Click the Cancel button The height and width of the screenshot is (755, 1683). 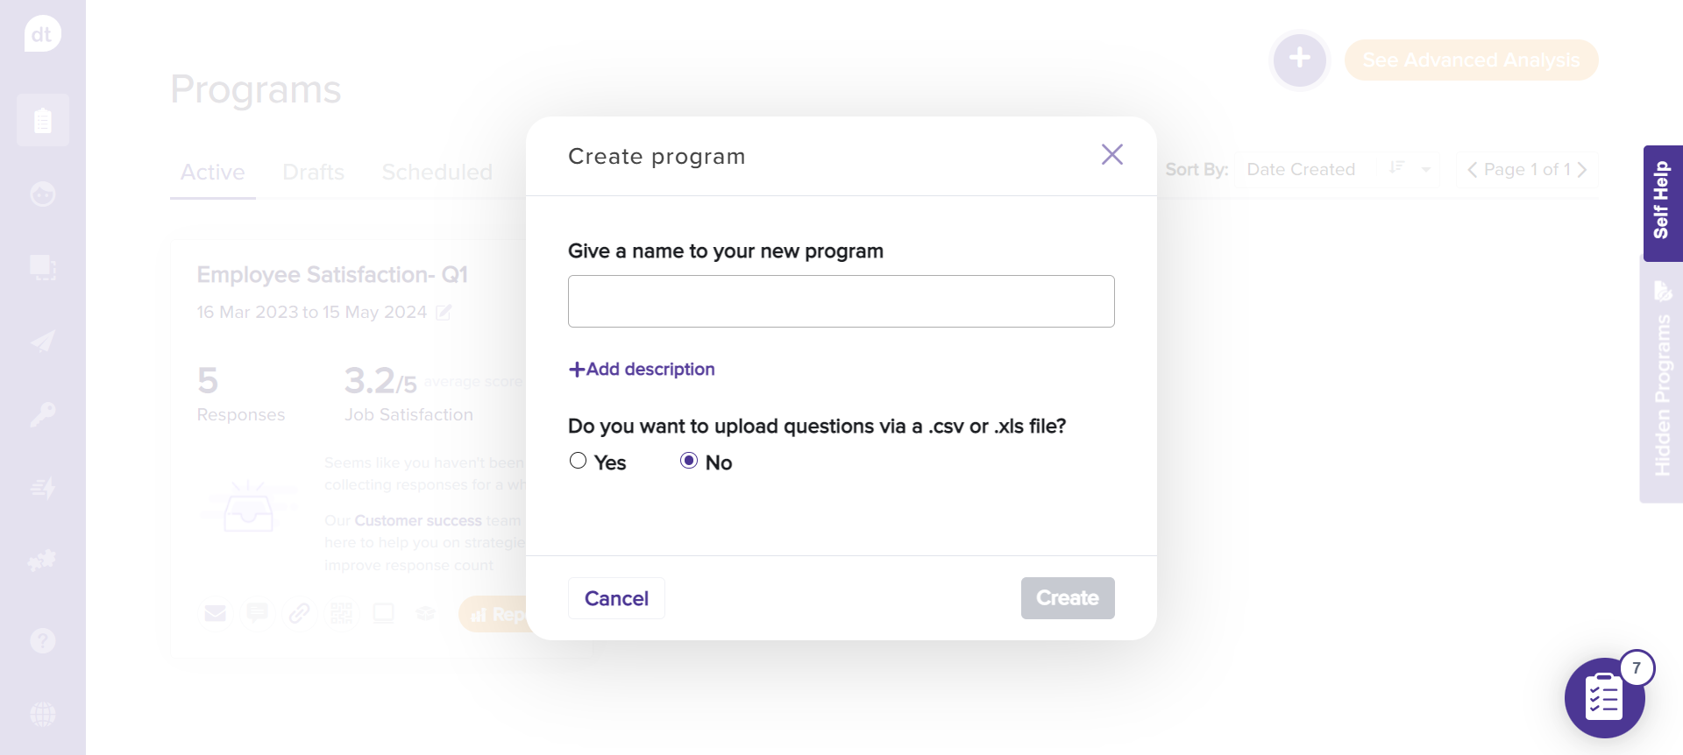pyautogui.click(x=616, y=598)
